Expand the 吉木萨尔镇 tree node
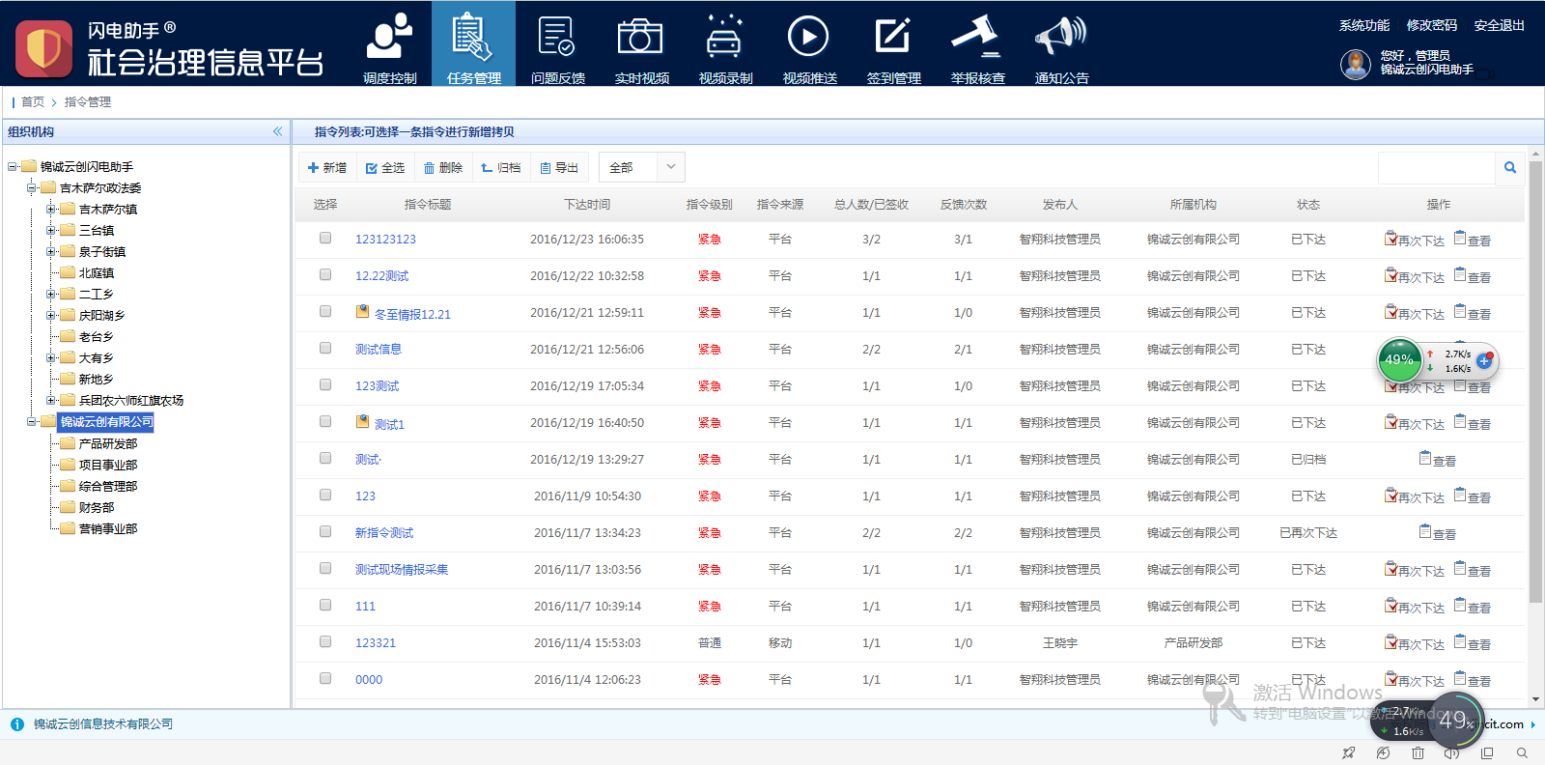1545x765 pixels. pos(51,210)
